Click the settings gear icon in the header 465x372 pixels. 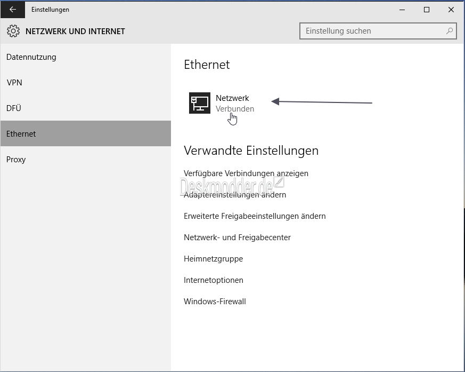[13, 31]
